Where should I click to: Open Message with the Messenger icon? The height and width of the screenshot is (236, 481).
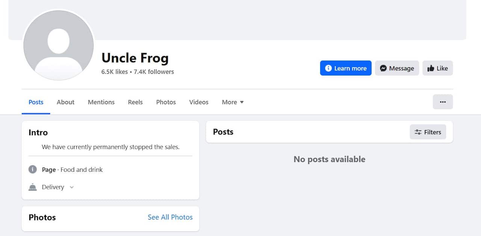click(x=383, y=68)
